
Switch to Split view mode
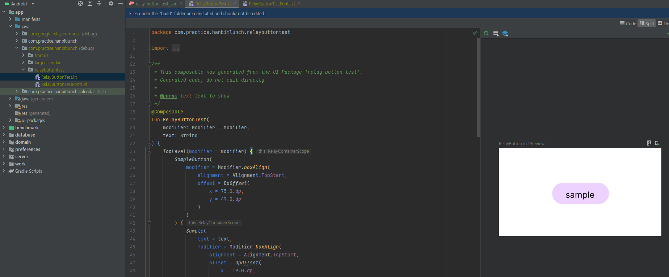click(x=647, y=23)
